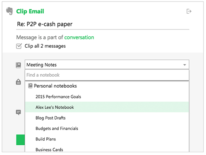
Task: Choose Business Cards notebook
Action: [x=107, y=149]
